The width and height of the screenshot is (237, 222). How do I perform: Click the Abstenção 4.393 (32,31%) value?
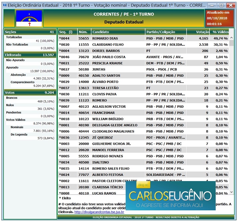pos(44,78)
